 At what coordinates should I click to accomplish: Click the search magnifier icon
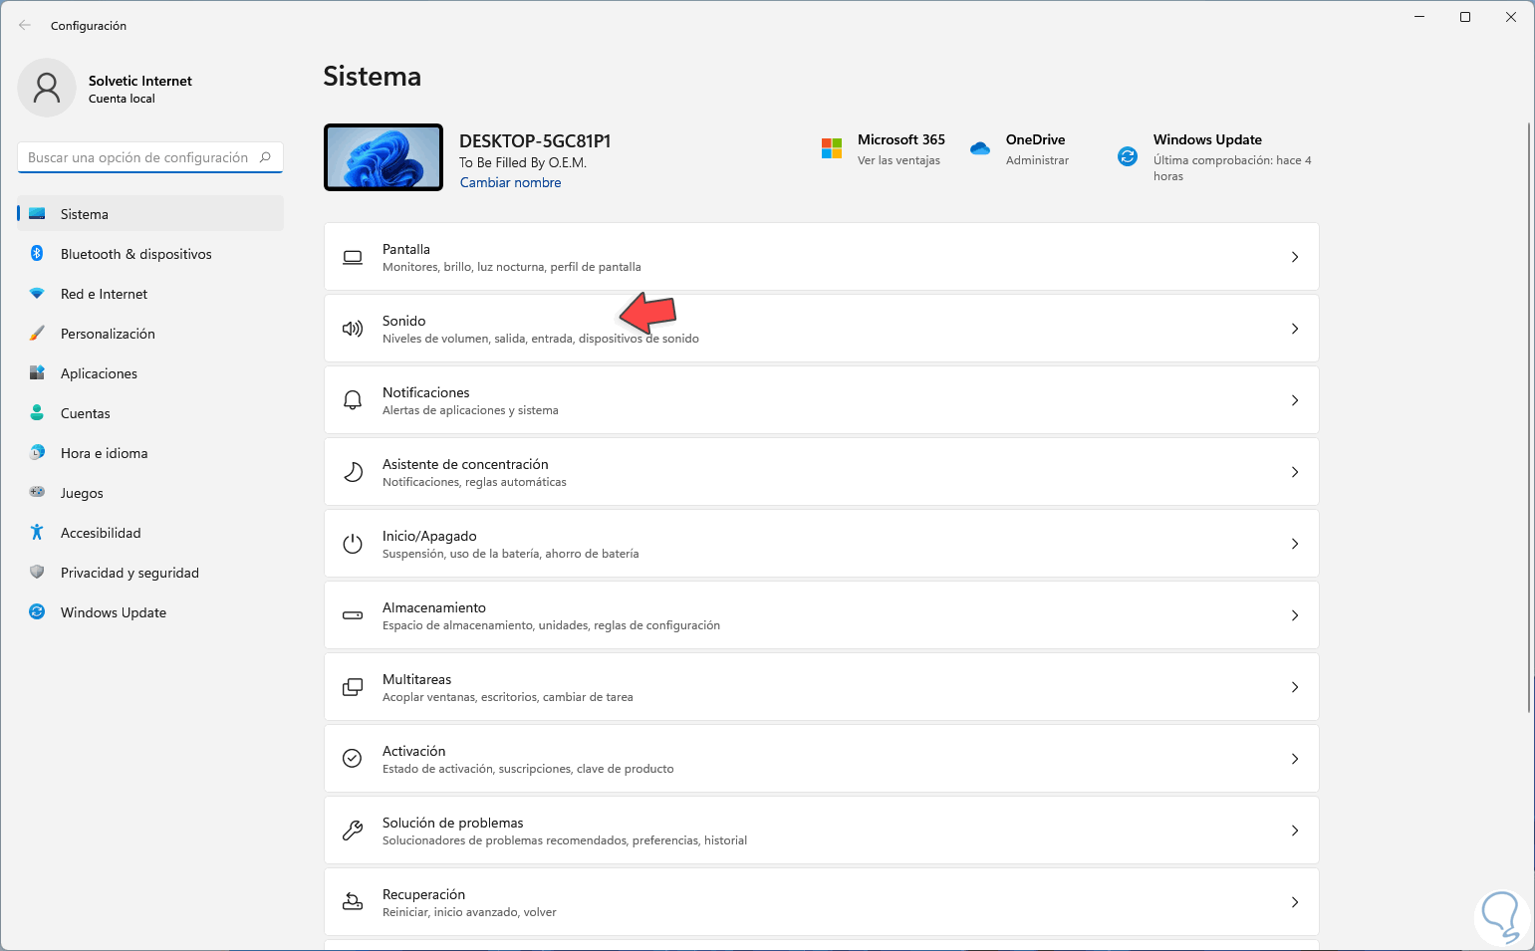265,157
